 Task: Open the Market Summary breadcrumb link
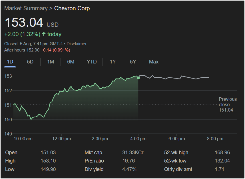point(26,9)
